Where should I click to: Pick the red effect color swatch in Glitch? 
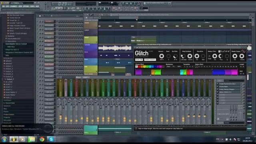(139, 67)
